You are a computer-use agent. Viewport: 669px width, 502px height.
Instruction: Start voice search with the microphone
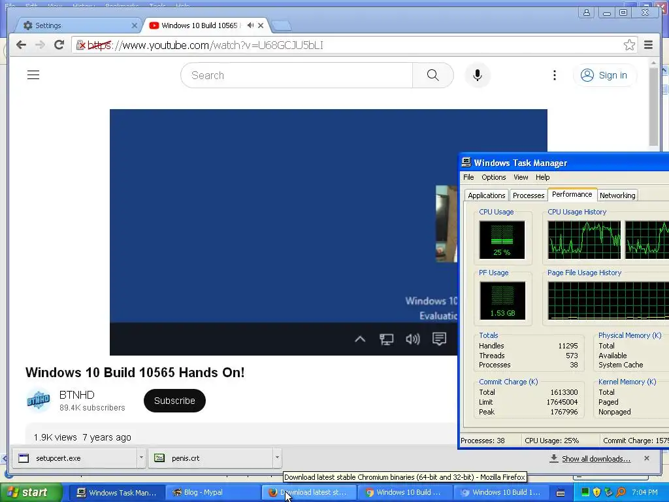[478, 75]
